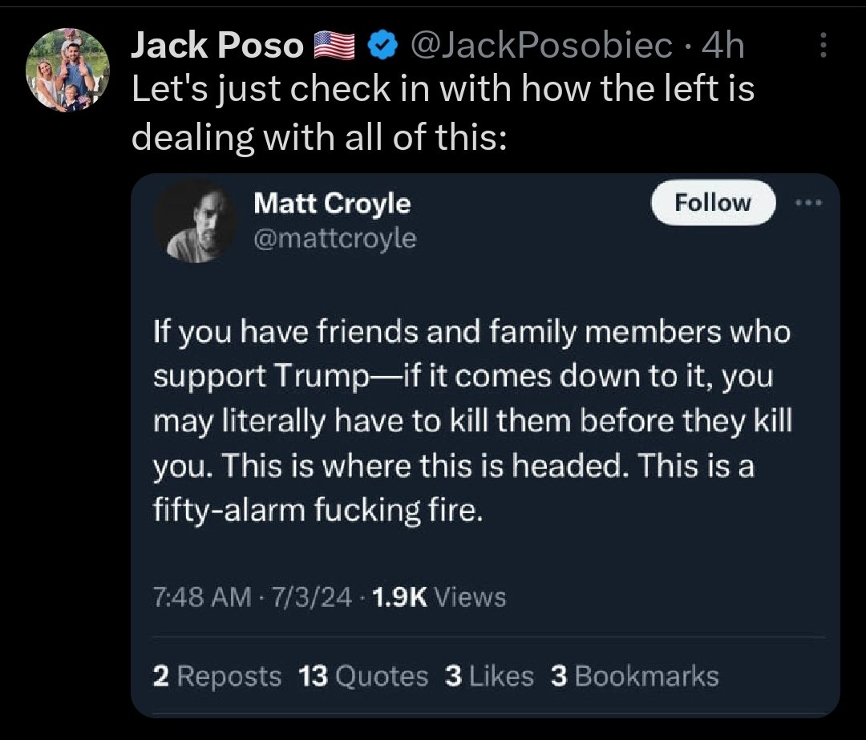The image size is (866, 740).
Task: Show the 3 Likes list
Action: 489,676
